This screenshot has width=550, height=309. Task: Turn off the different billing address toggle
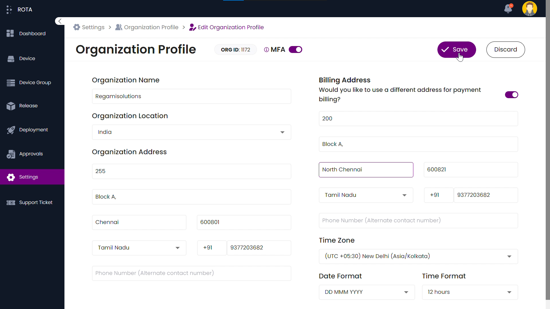click(511, 95)
